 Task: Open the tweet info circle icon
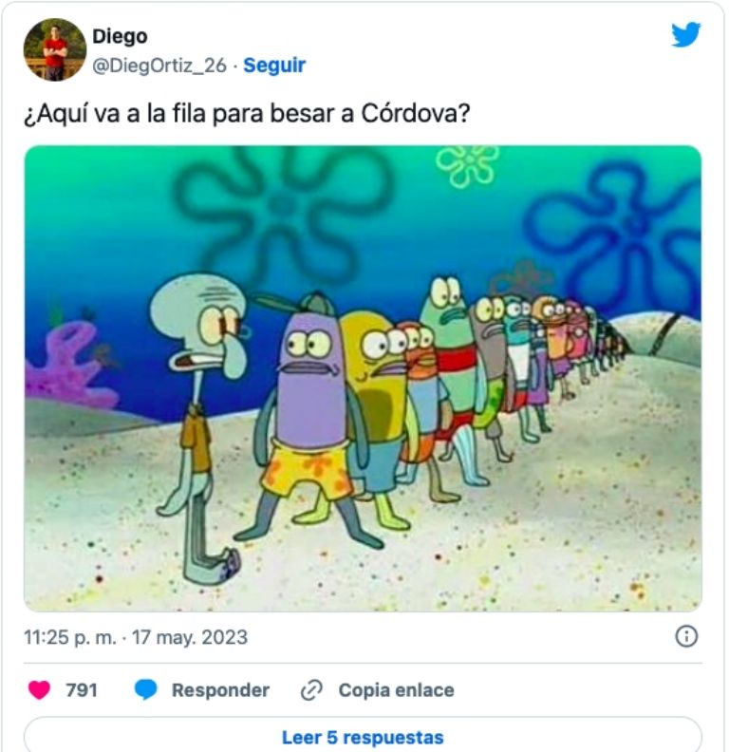(686, 636)
